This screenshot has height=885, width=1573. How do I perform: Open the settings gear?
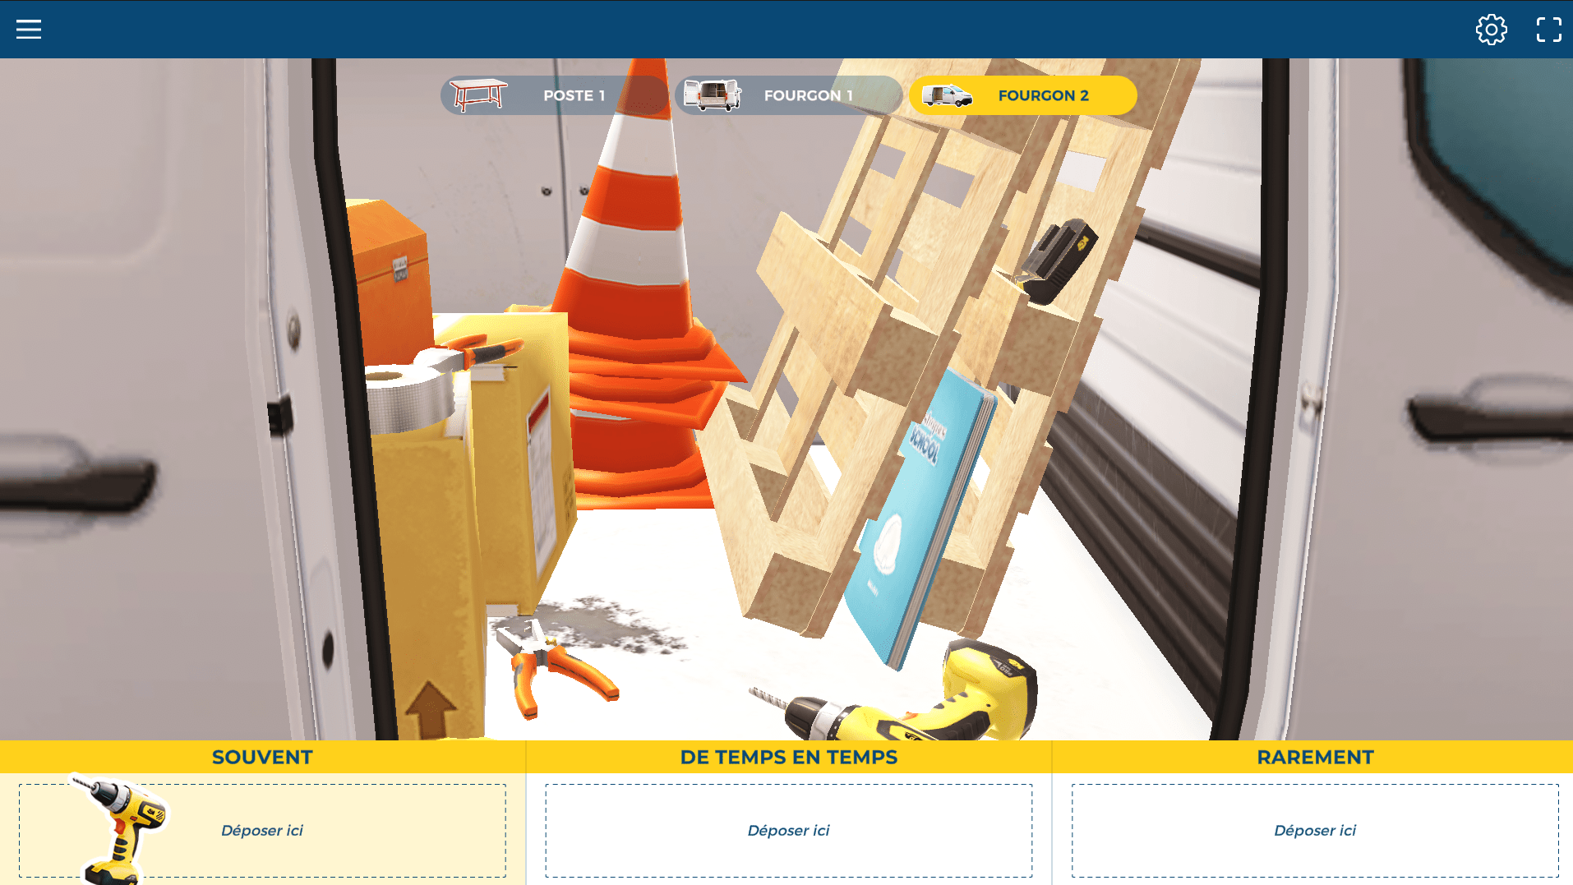(1491, 30)
